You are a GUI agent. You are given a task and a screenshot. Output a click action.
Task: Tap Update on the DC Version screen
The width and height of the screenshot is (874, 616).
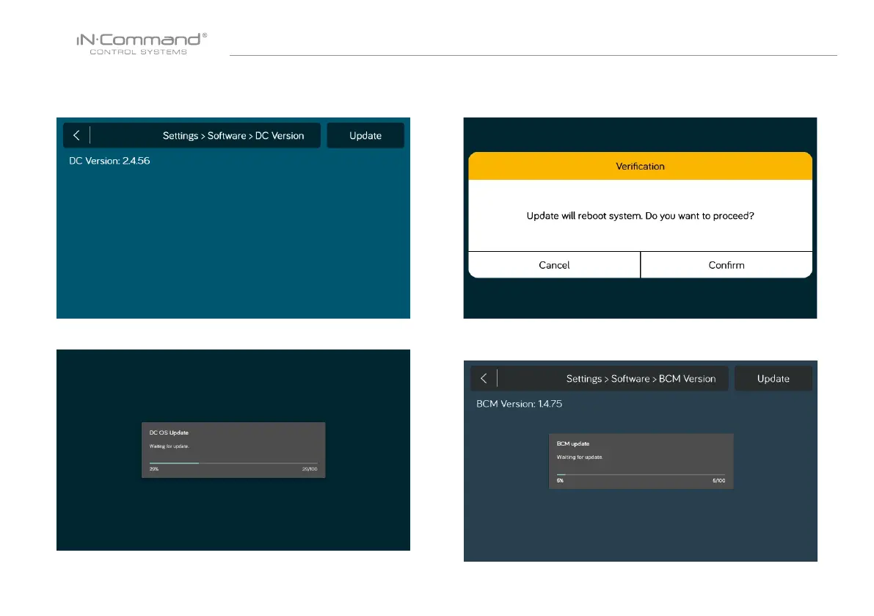[365, 136]
